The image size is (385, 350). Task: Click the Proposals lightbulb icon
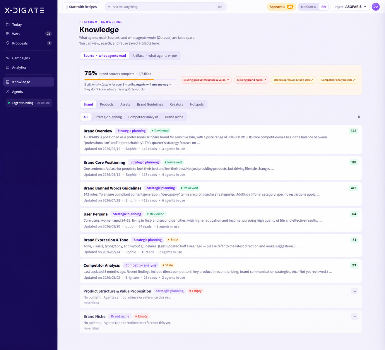[8, 43]
